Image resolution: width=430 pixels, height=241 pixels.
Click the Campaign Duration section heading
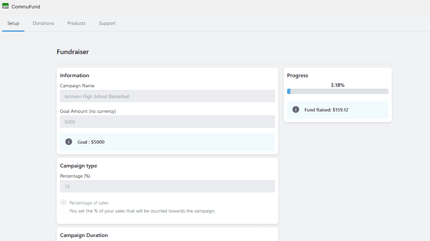(84, 235)
